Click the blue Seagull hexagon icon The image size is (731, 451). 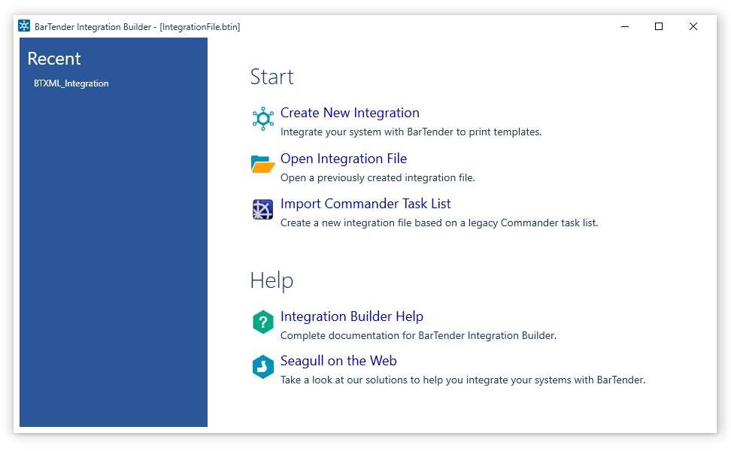coord(263,367)
